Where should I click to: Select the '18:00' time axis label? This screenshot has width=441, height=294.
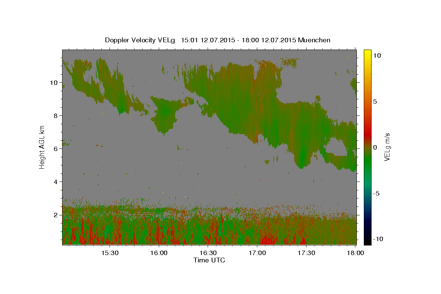(355, 253)
